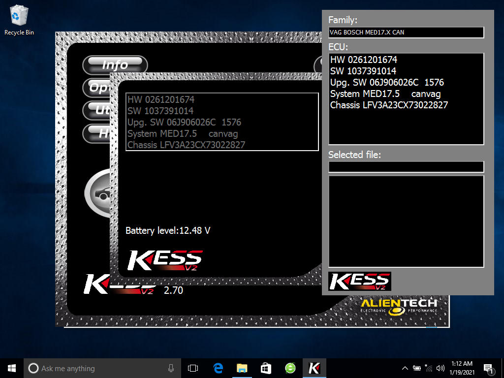Viewport: 504px width, 378px height.
Task: Switch to Task View
Action: 192,368
